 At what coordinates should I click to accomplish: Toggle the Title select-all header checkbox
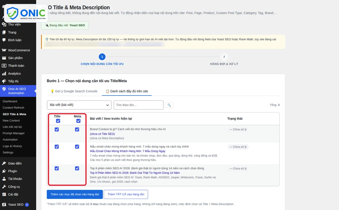[x=58, y=121]
